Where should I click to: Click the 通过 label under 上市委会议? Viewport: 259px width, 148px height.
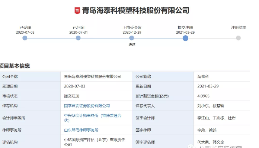132,45
